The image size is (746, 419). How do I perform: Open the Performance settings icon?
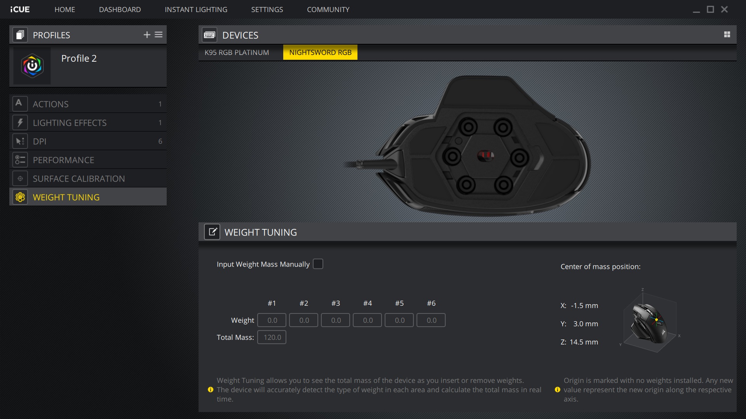coord(20,160)
